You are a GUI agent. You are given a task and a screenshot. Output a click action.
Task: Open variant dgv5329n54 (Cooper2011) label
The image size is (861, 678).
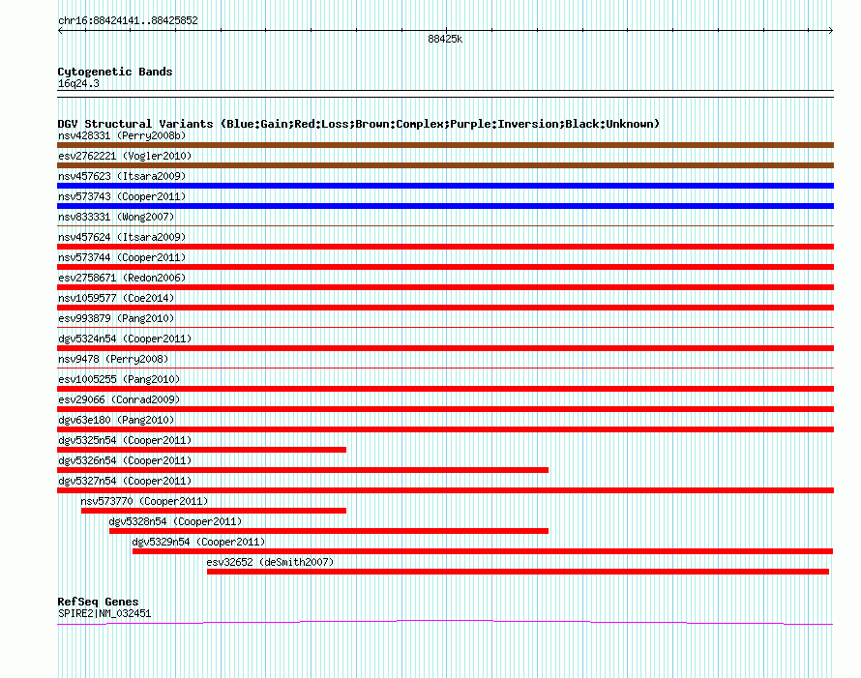click(x=198, y=542)
